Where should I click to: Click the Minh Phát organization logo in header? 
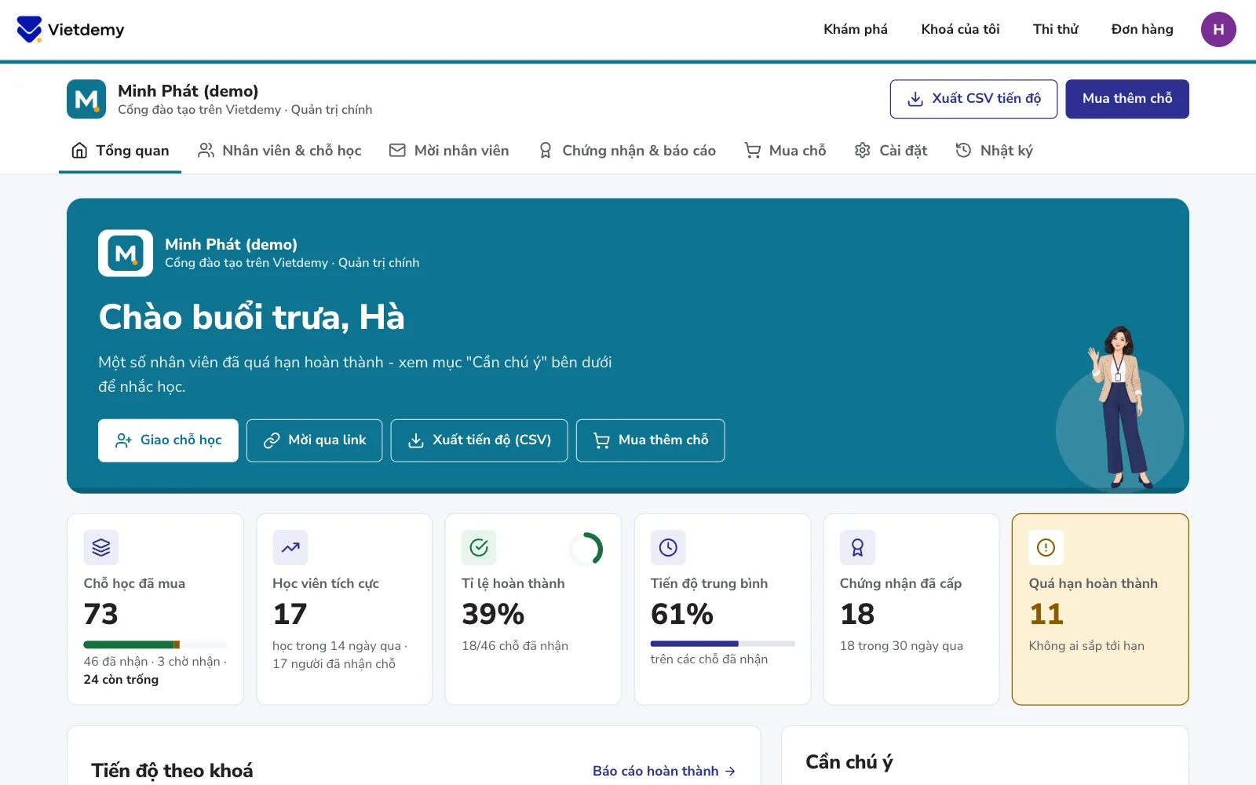(86, 99)
